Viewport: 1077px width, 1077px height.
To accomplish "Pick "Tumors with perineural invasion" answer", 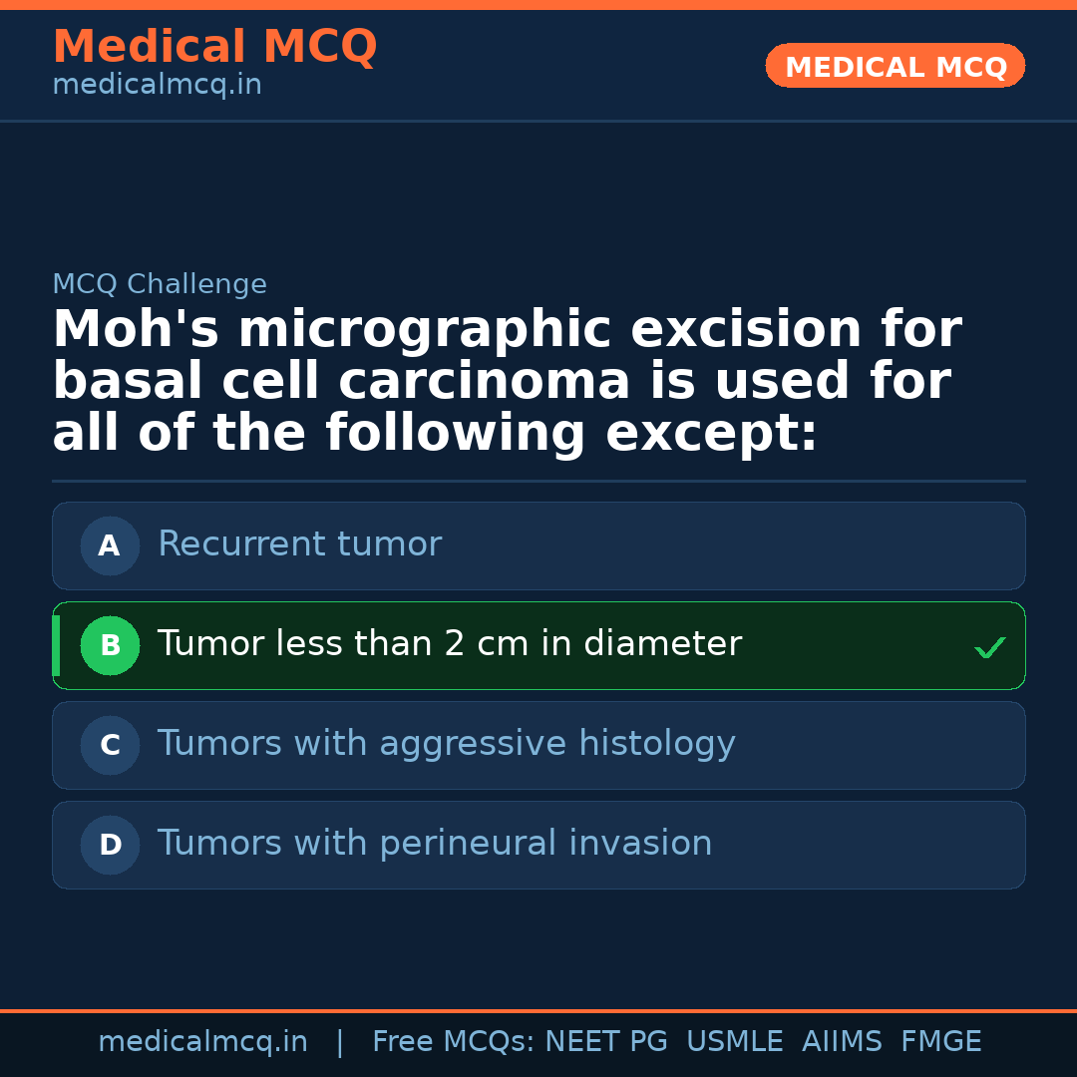I will [435, 844].
